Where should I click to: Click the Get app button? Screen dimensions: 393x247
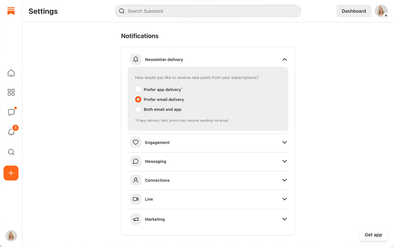pyautogui.click(x=373, y=235)
